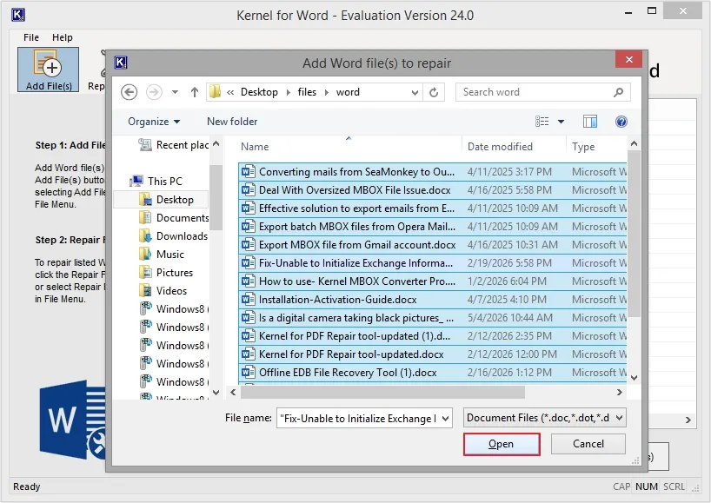
Task: Click New folder button
Action: click(232, 122)
